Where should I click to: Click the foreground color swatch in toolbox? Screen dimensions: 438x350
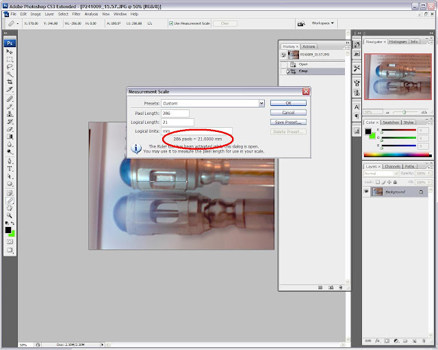point(8,230)
